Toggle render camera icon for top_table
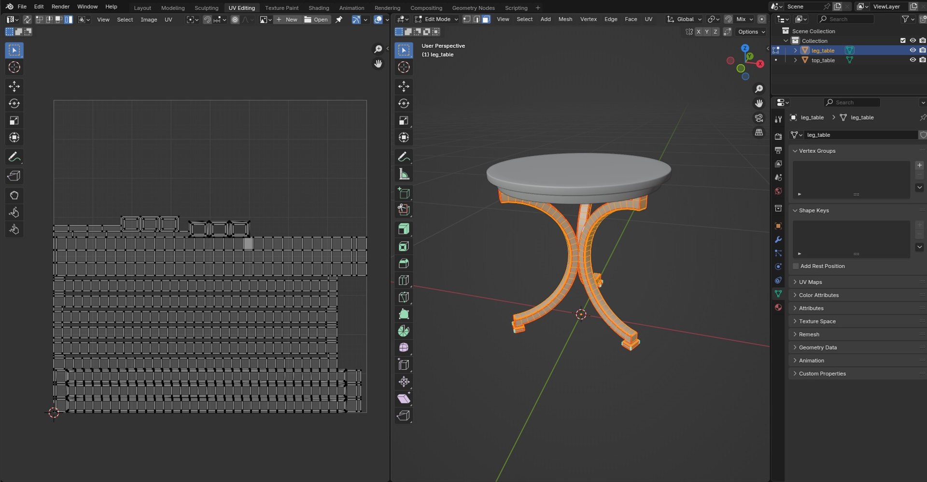The width and height of the screenshot is (927, 482). coord(923,60)
